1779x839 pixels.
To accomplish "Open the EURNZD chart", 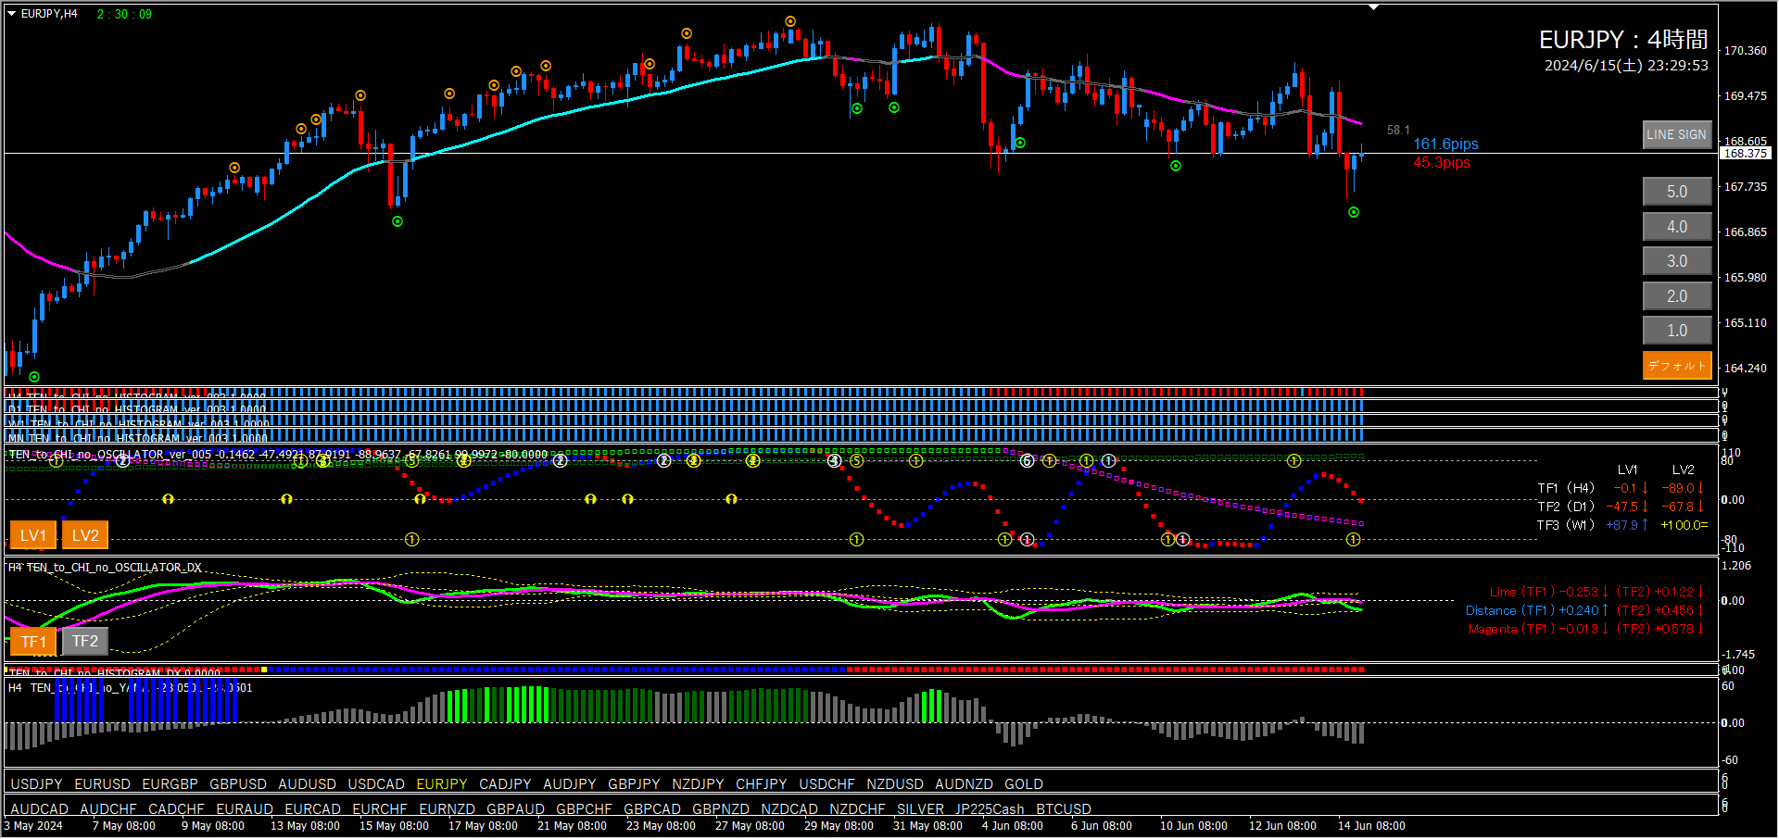I will [447, 809].
